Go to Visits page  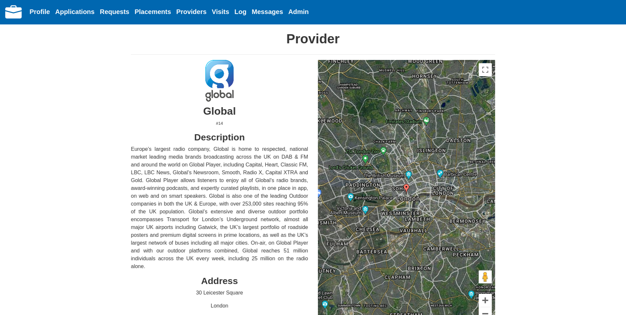pos(220,12)
